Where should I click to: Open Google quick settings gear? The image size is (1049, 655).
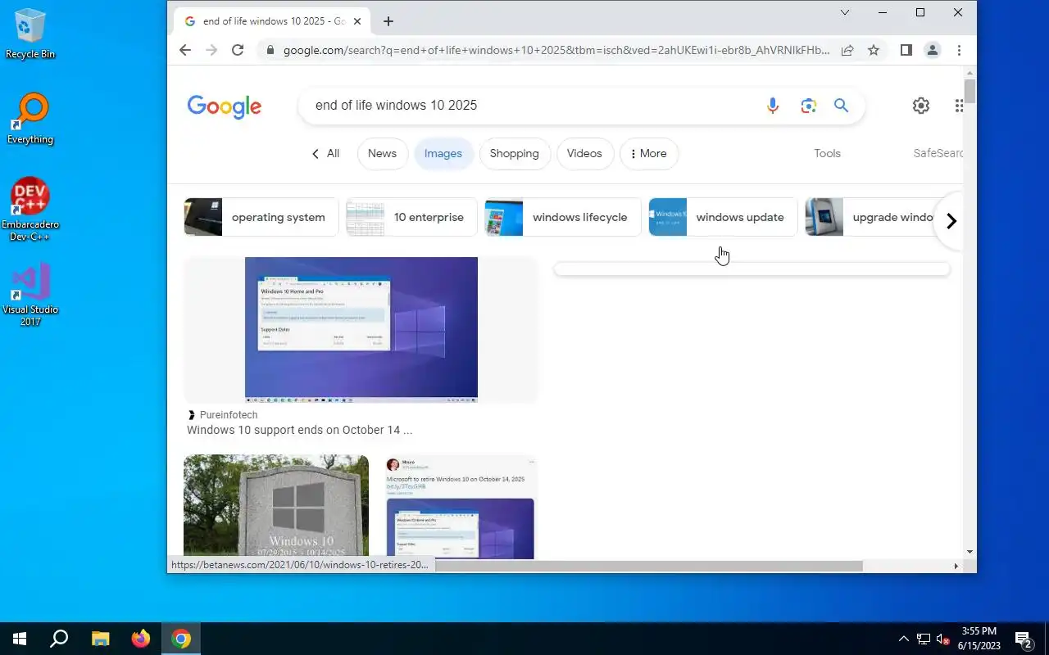pos(921,105)
